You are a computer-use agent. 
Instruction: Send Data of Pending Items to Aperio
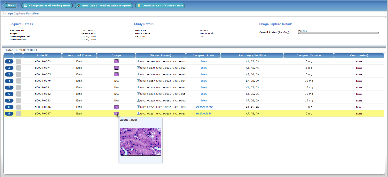(104, 5)
